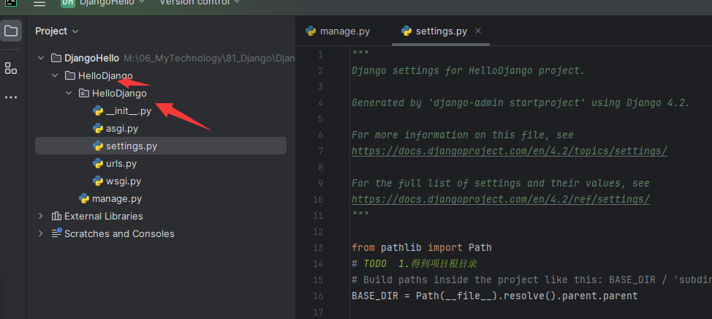Image resolution: width=712 pixels, height=319 pixels.
Task: Collapse the inner HelloDjango package
Action: coord(69,93)
